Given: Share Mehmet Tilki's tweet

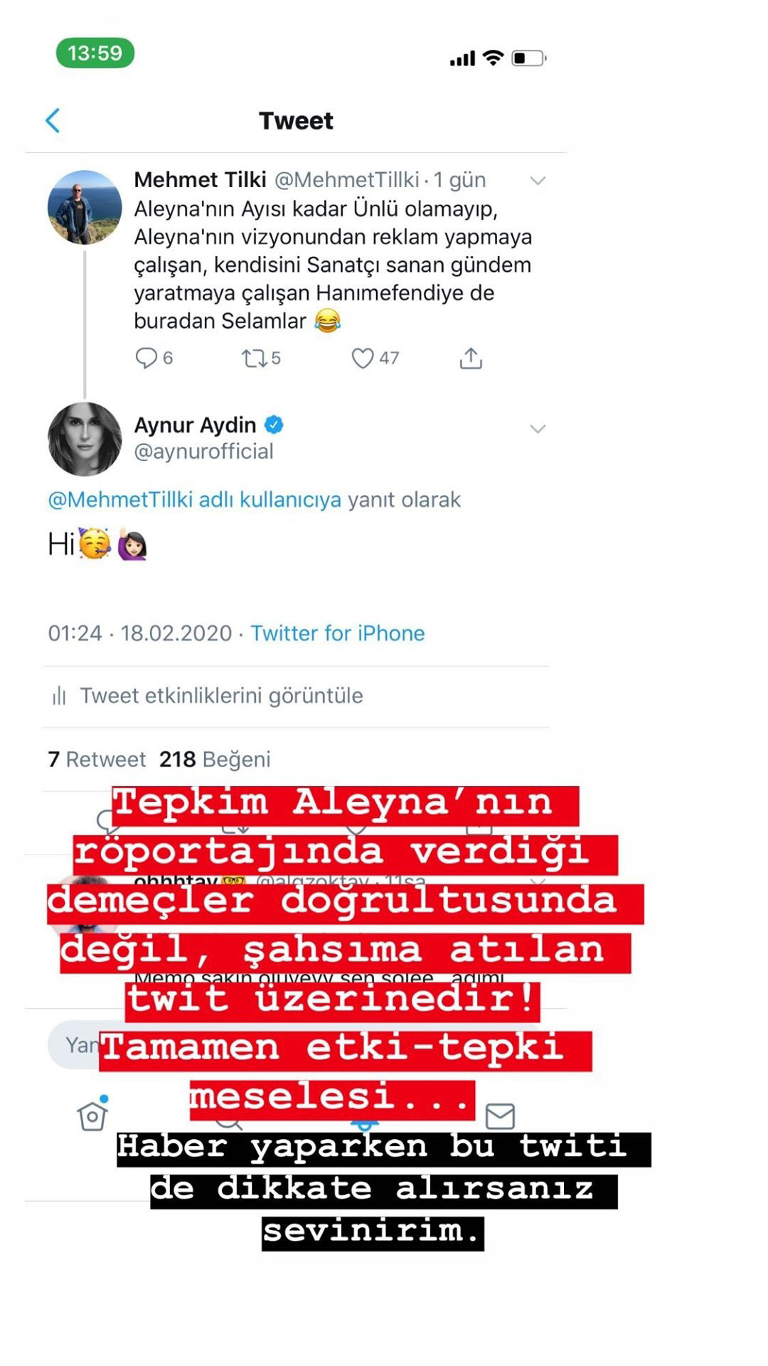Looking at the screenshot, I should [471, 358].
